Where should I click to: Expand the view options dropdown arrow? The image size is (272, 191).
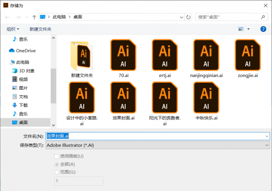coord(249,29)
